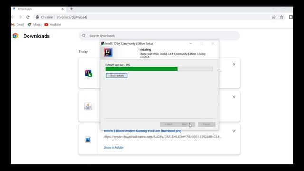Screen dimensions: 304x171
Task: Click Show in folder for Thumbnail.png
Action: [x=114, y=148]
